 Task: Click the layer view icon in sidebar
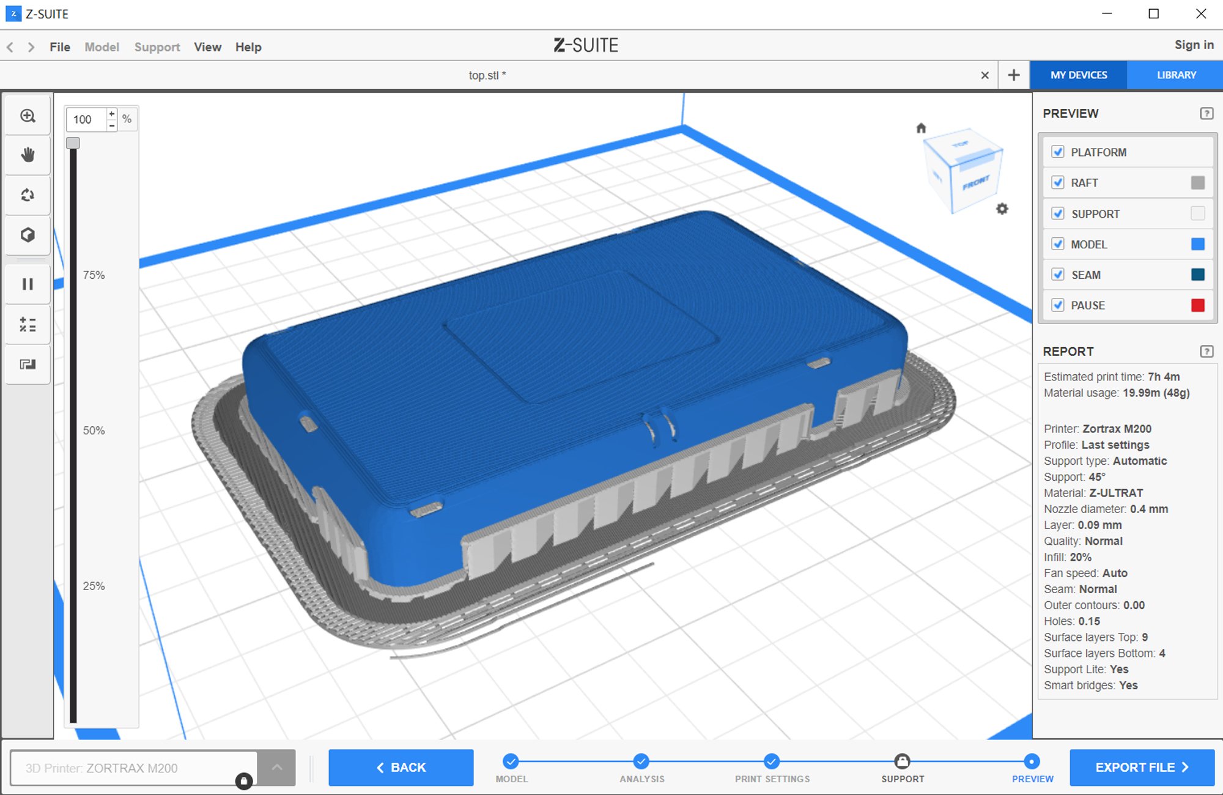28,364
